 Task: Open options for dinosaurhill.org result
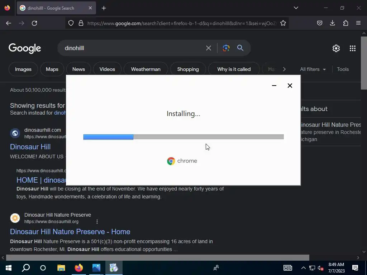click(x=97, y=221)
